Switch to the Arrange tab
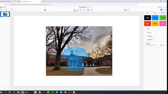This screenshot has width=168, height=94. (163, 13)
